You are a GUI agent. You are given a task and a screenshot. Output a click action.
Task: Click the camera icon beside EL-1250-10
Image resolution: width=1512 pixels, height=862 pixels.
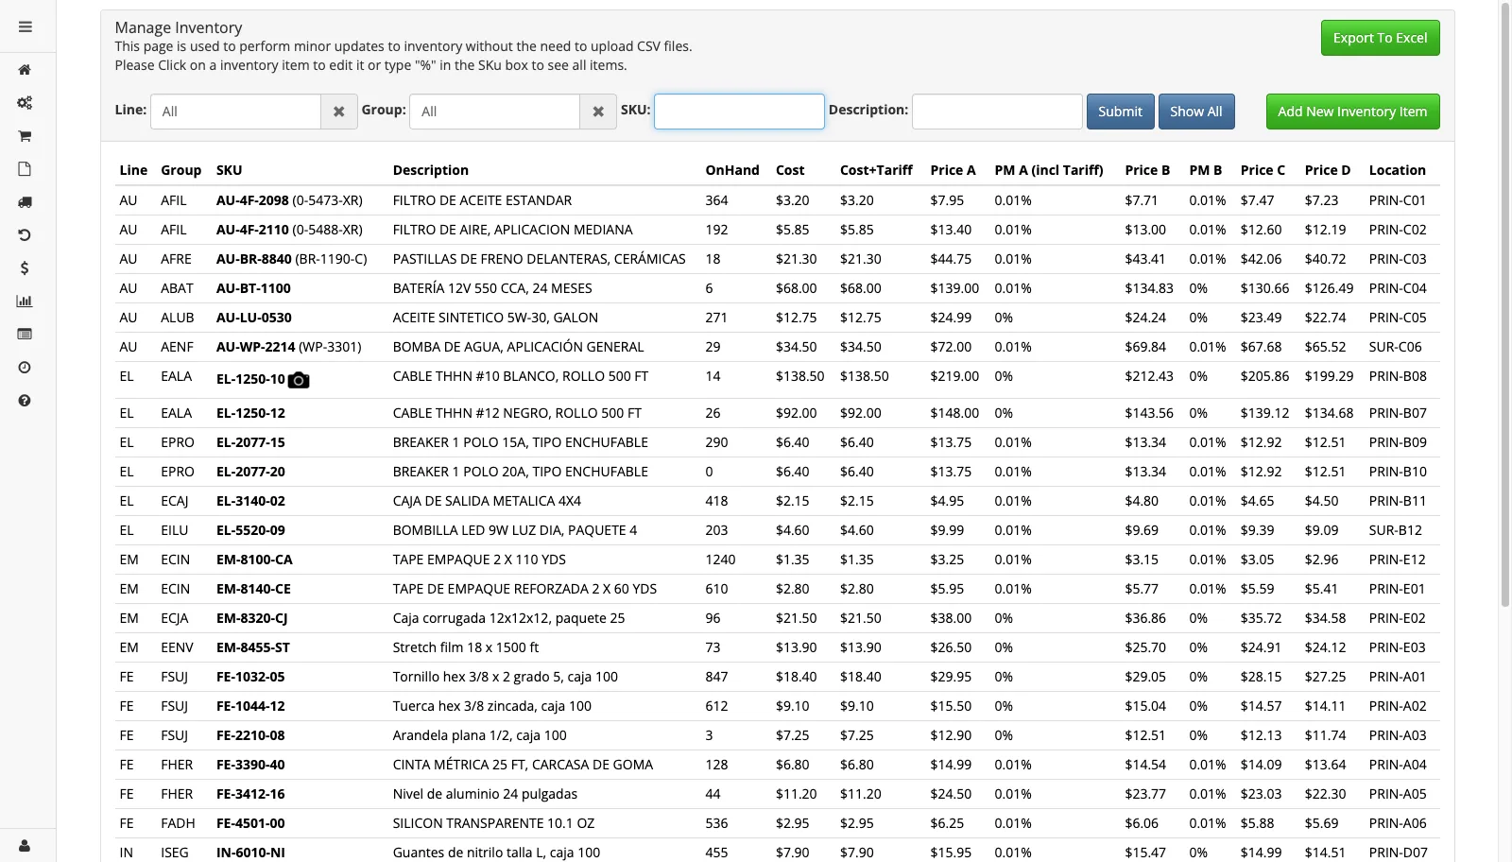[x=299, y=380]
